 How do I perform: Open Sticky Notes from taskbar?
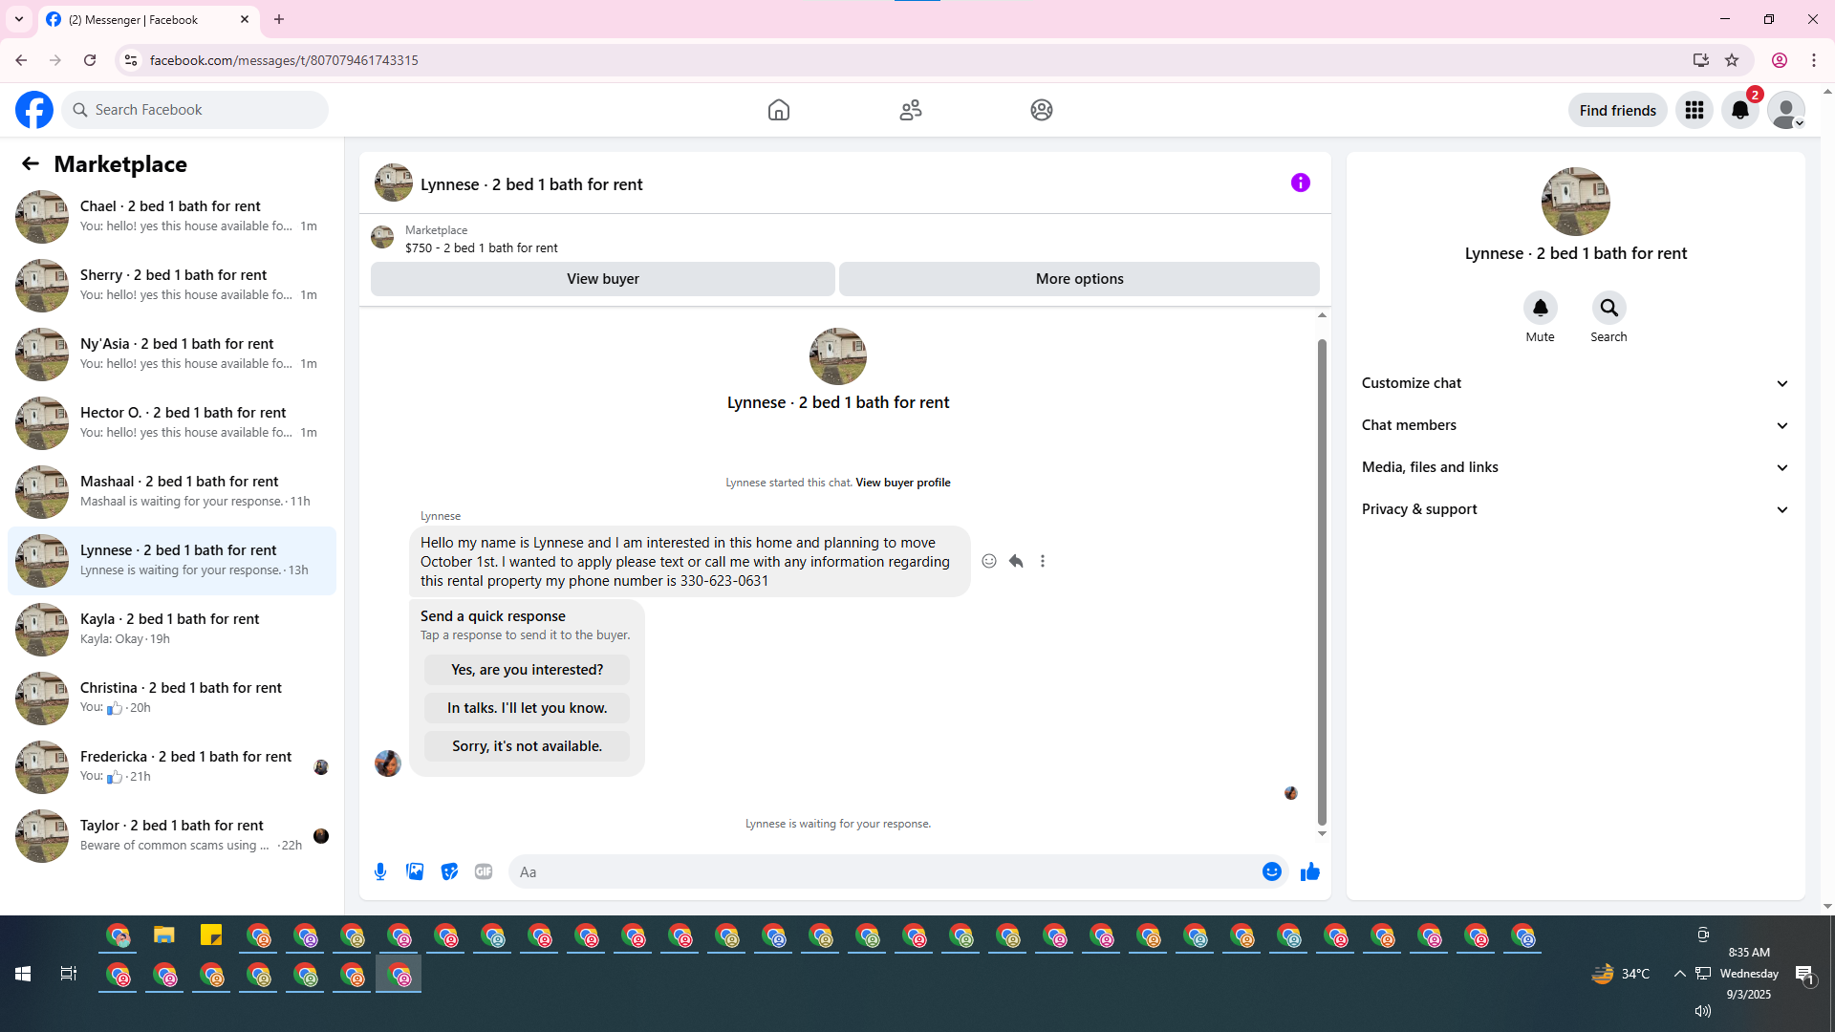(x=211, y=935)
